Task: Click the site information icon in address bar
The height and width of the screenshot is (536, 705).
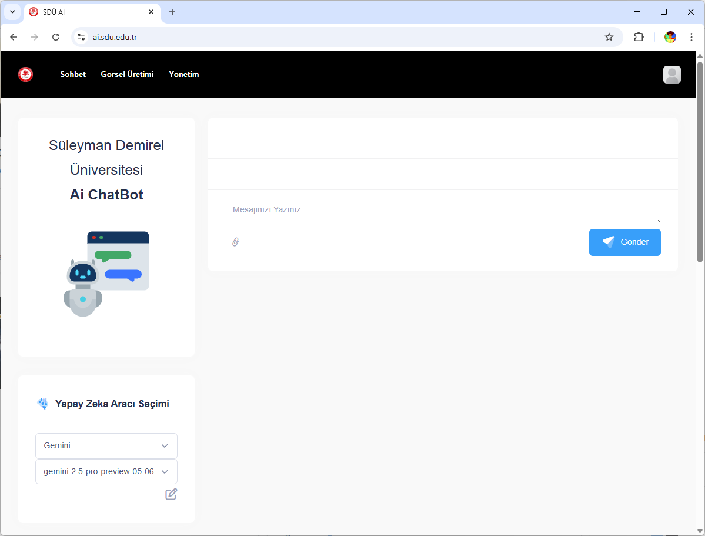Action: [81, 37]
